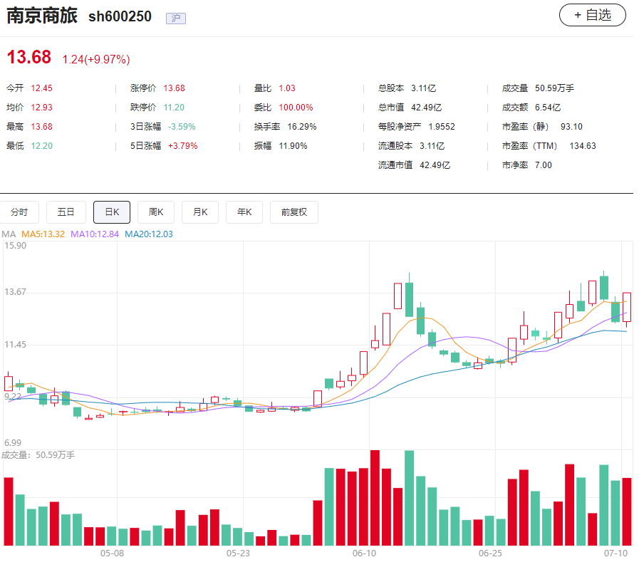Click the current price 13.68
Screen dimensions: 639x562
point(29,57)
